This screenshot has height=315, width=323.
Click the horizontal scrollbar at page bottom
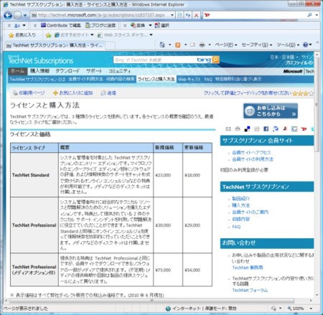coord(151,301)
